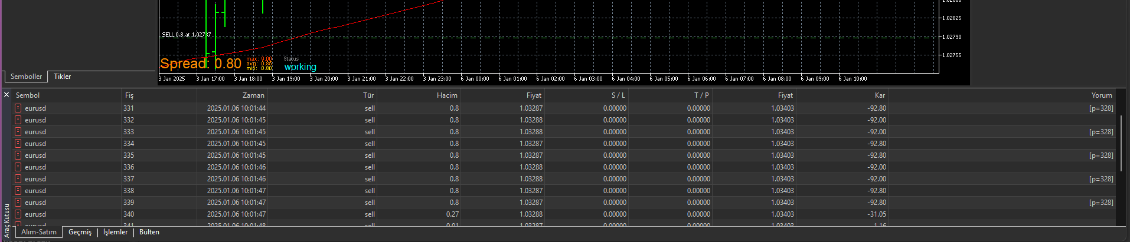Viewport: 1130px width, 242px height.
Task: Switch to the Semboller tab
Action: tap(26, 77)
